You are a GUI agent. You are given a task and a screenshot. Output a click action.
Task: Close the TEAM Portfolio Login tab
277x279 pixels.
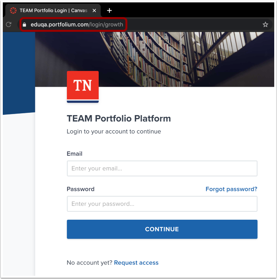(x=94, y=10)
